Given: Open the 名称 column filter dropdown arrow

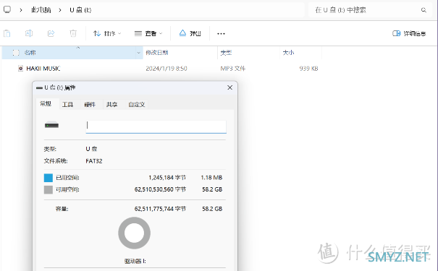Looking at the screenshot, I should coord(138,53).
